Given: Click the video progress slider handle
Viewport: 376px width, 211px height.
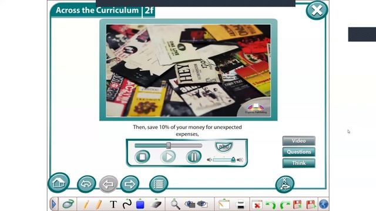Looking at the screenshot, I should pos(169,145).
